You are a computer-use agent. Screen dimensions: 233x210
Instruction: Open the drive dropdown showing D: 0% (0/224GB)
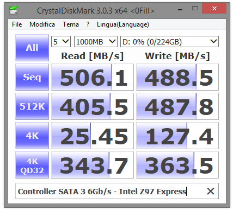pos(169,42)
